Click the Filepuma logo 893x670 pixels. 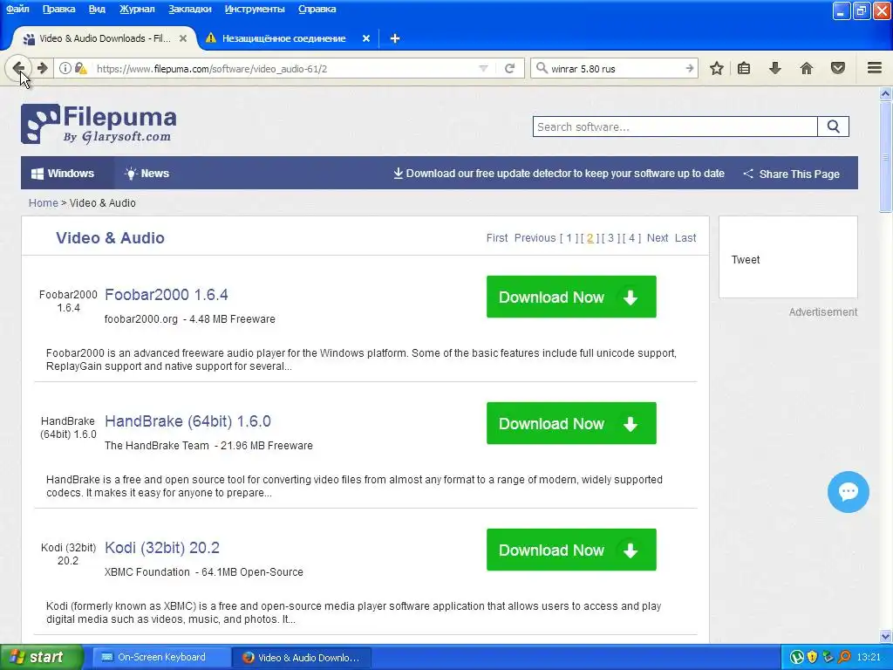(99, 124)
